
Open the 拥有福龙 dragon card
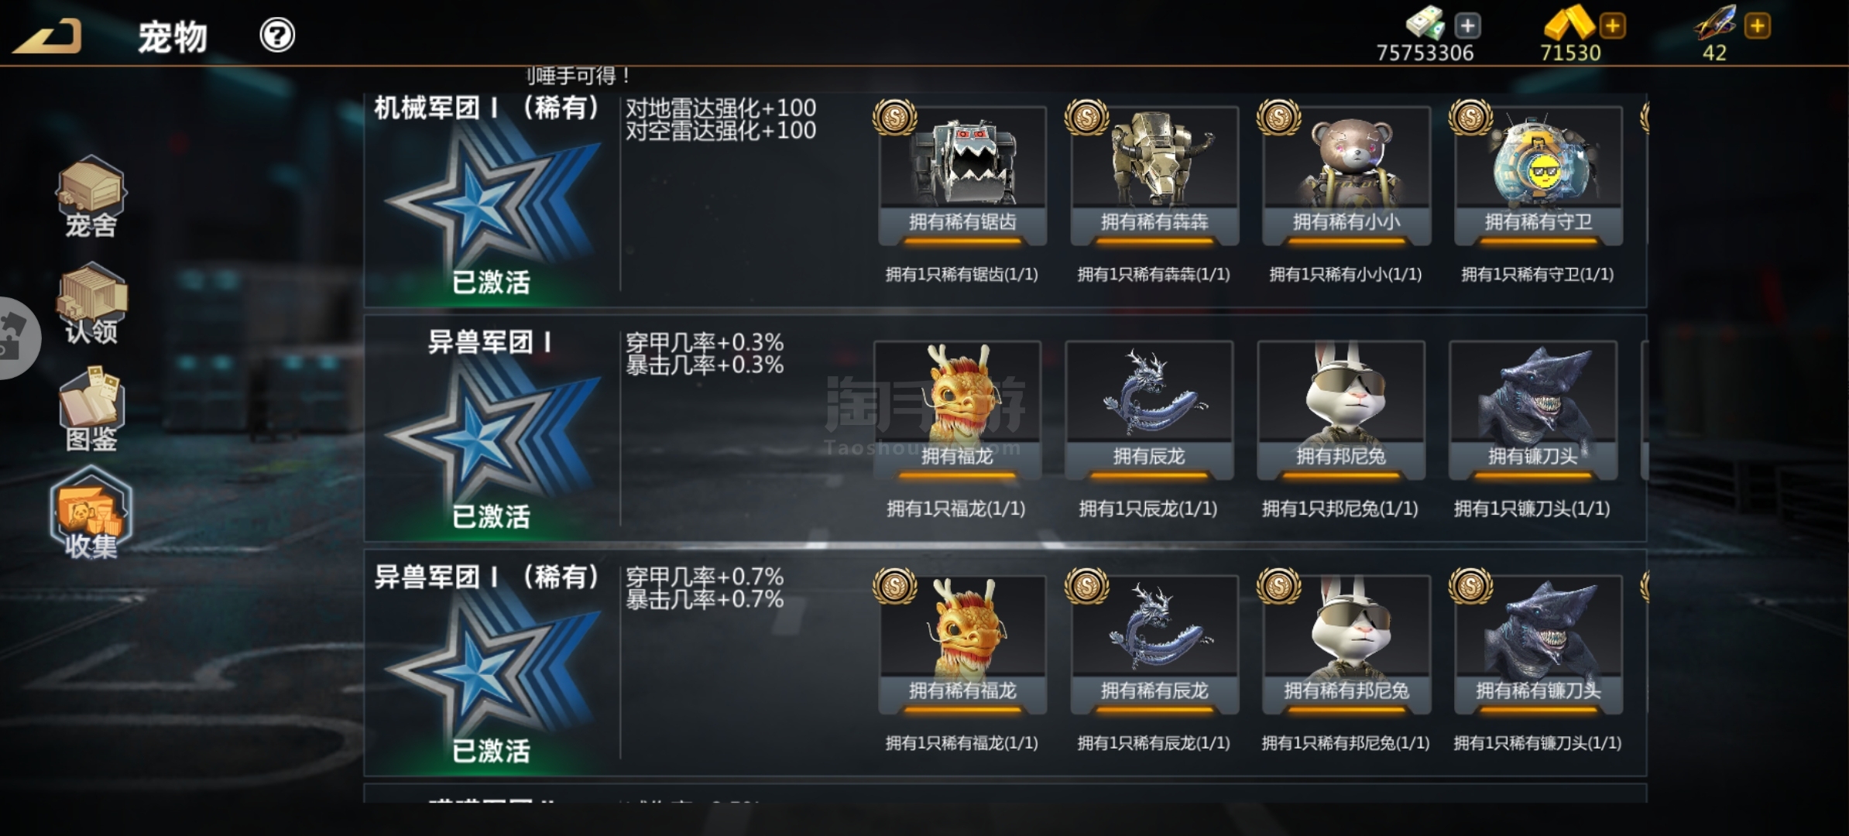click(x=957, y=410)
